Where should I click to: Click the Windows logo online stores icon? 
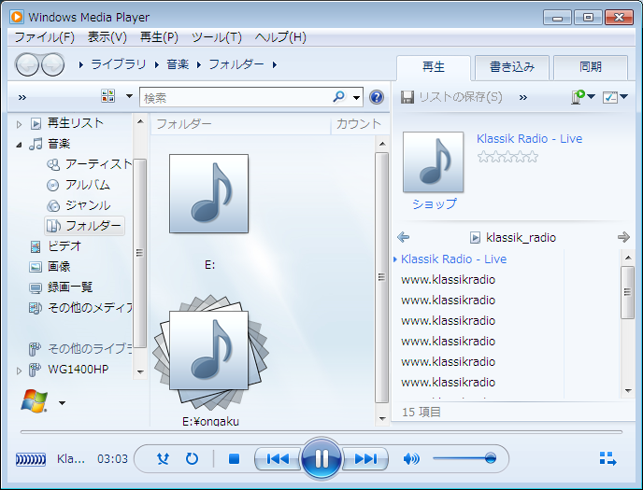[x=35, y=401]
